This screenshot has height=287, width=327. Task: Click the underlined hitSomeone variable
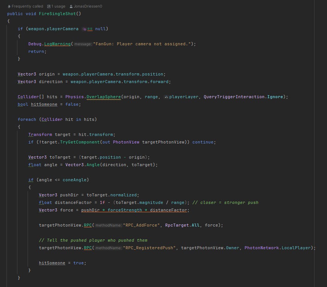44,104
